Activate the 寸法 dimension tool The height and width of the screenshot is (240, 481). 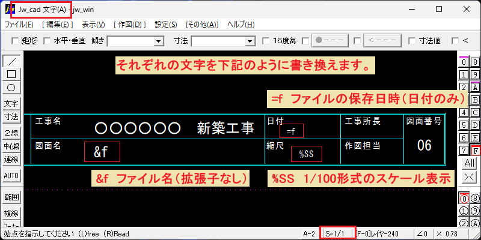coord(11,117)
